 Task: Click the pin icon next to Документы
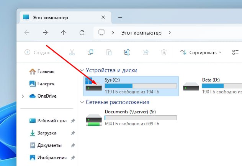(73, 145)
